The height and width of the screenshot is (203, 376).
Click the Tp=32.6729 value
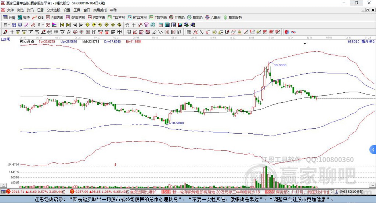click(47, 41)
